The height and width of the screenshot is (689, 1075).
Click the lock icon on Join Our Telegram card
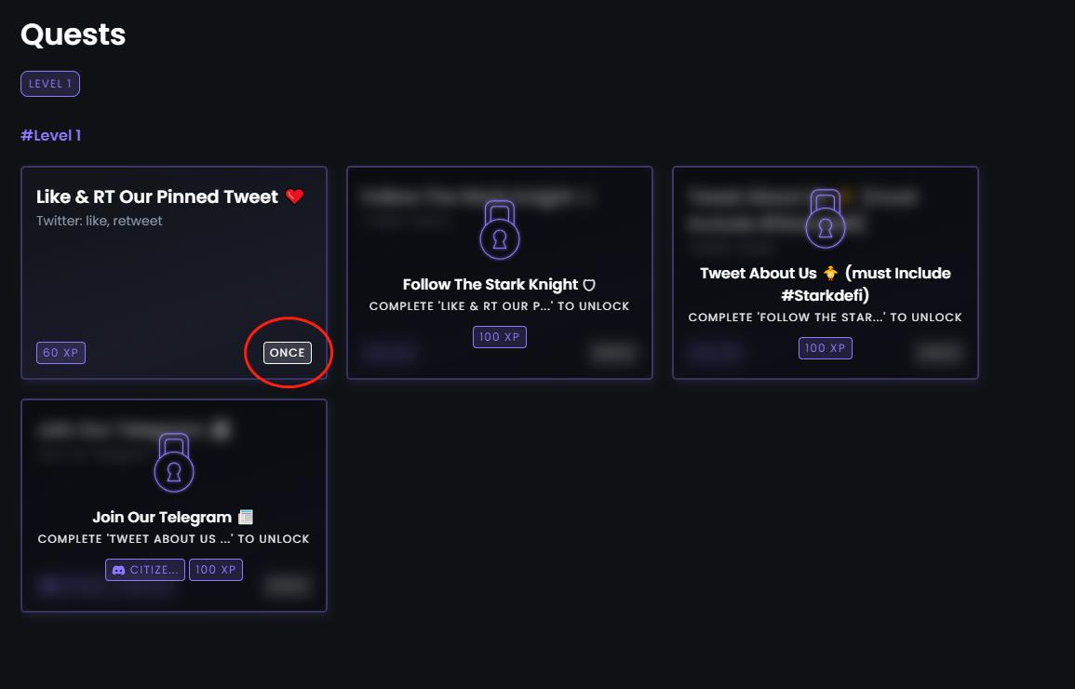click(174, 464)
